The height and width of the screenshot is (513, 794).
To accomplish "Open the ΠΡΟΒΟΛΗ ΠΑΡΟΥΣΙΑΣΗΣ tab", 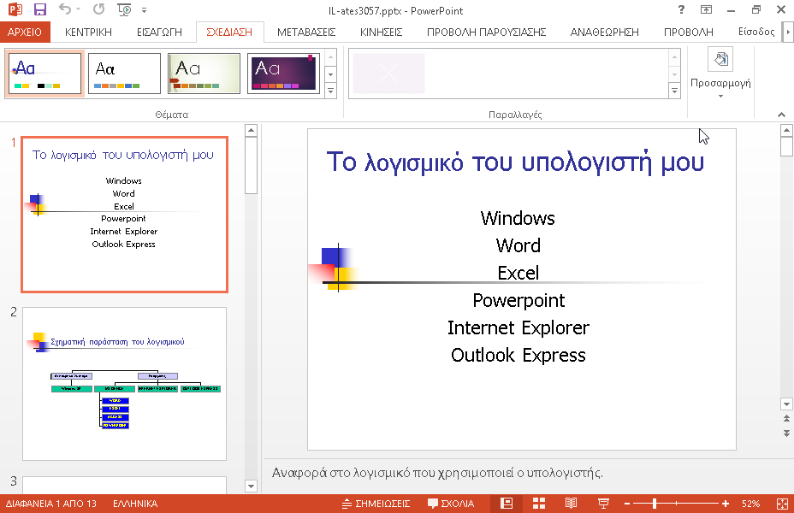I will click(486, 32).
